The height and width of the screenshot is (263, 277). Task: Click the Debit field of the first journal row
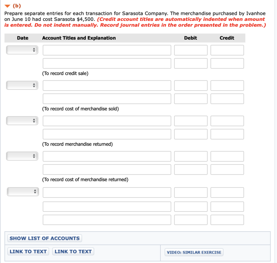click(191, 50)
